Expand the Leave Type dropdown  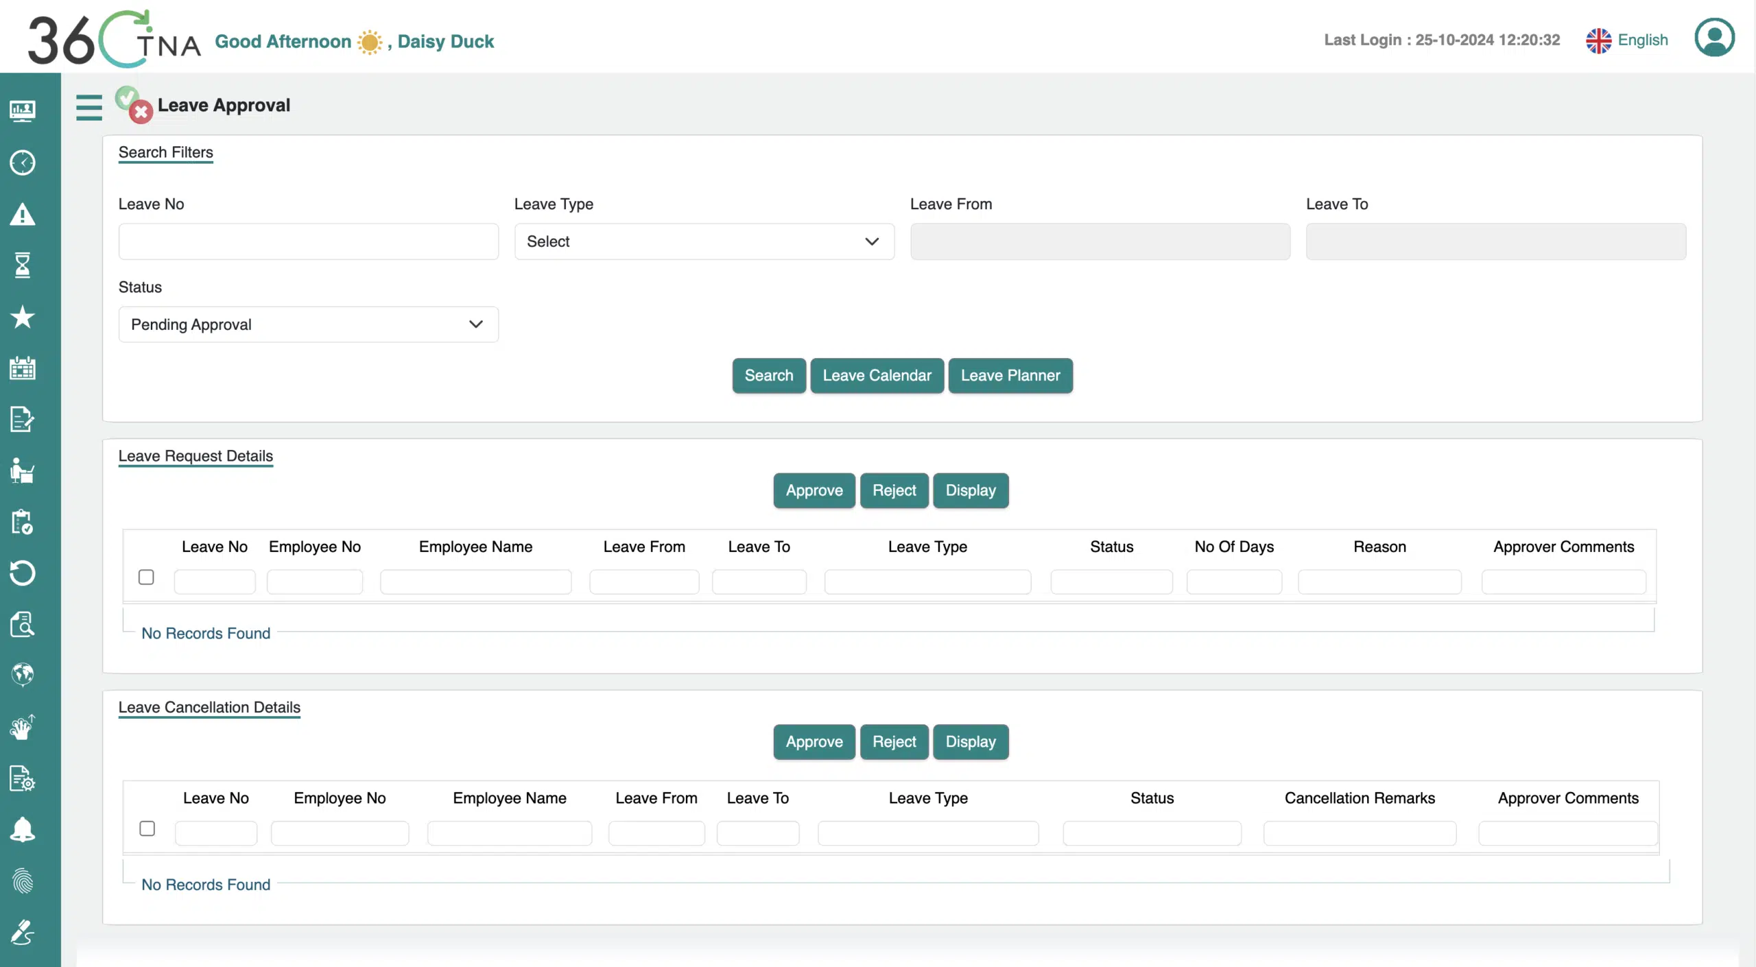pos(704,241)
